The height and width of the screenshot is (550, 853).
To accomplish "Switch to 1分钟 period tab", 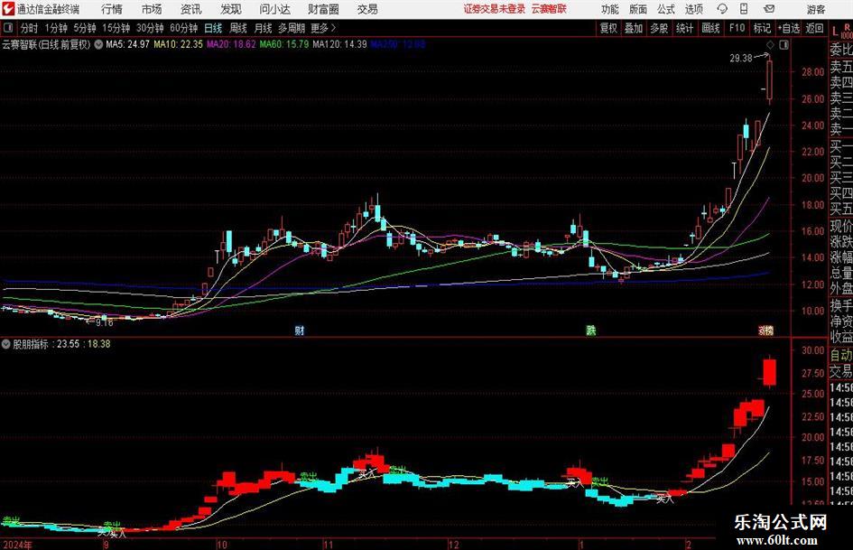I will tap(55, 28).
